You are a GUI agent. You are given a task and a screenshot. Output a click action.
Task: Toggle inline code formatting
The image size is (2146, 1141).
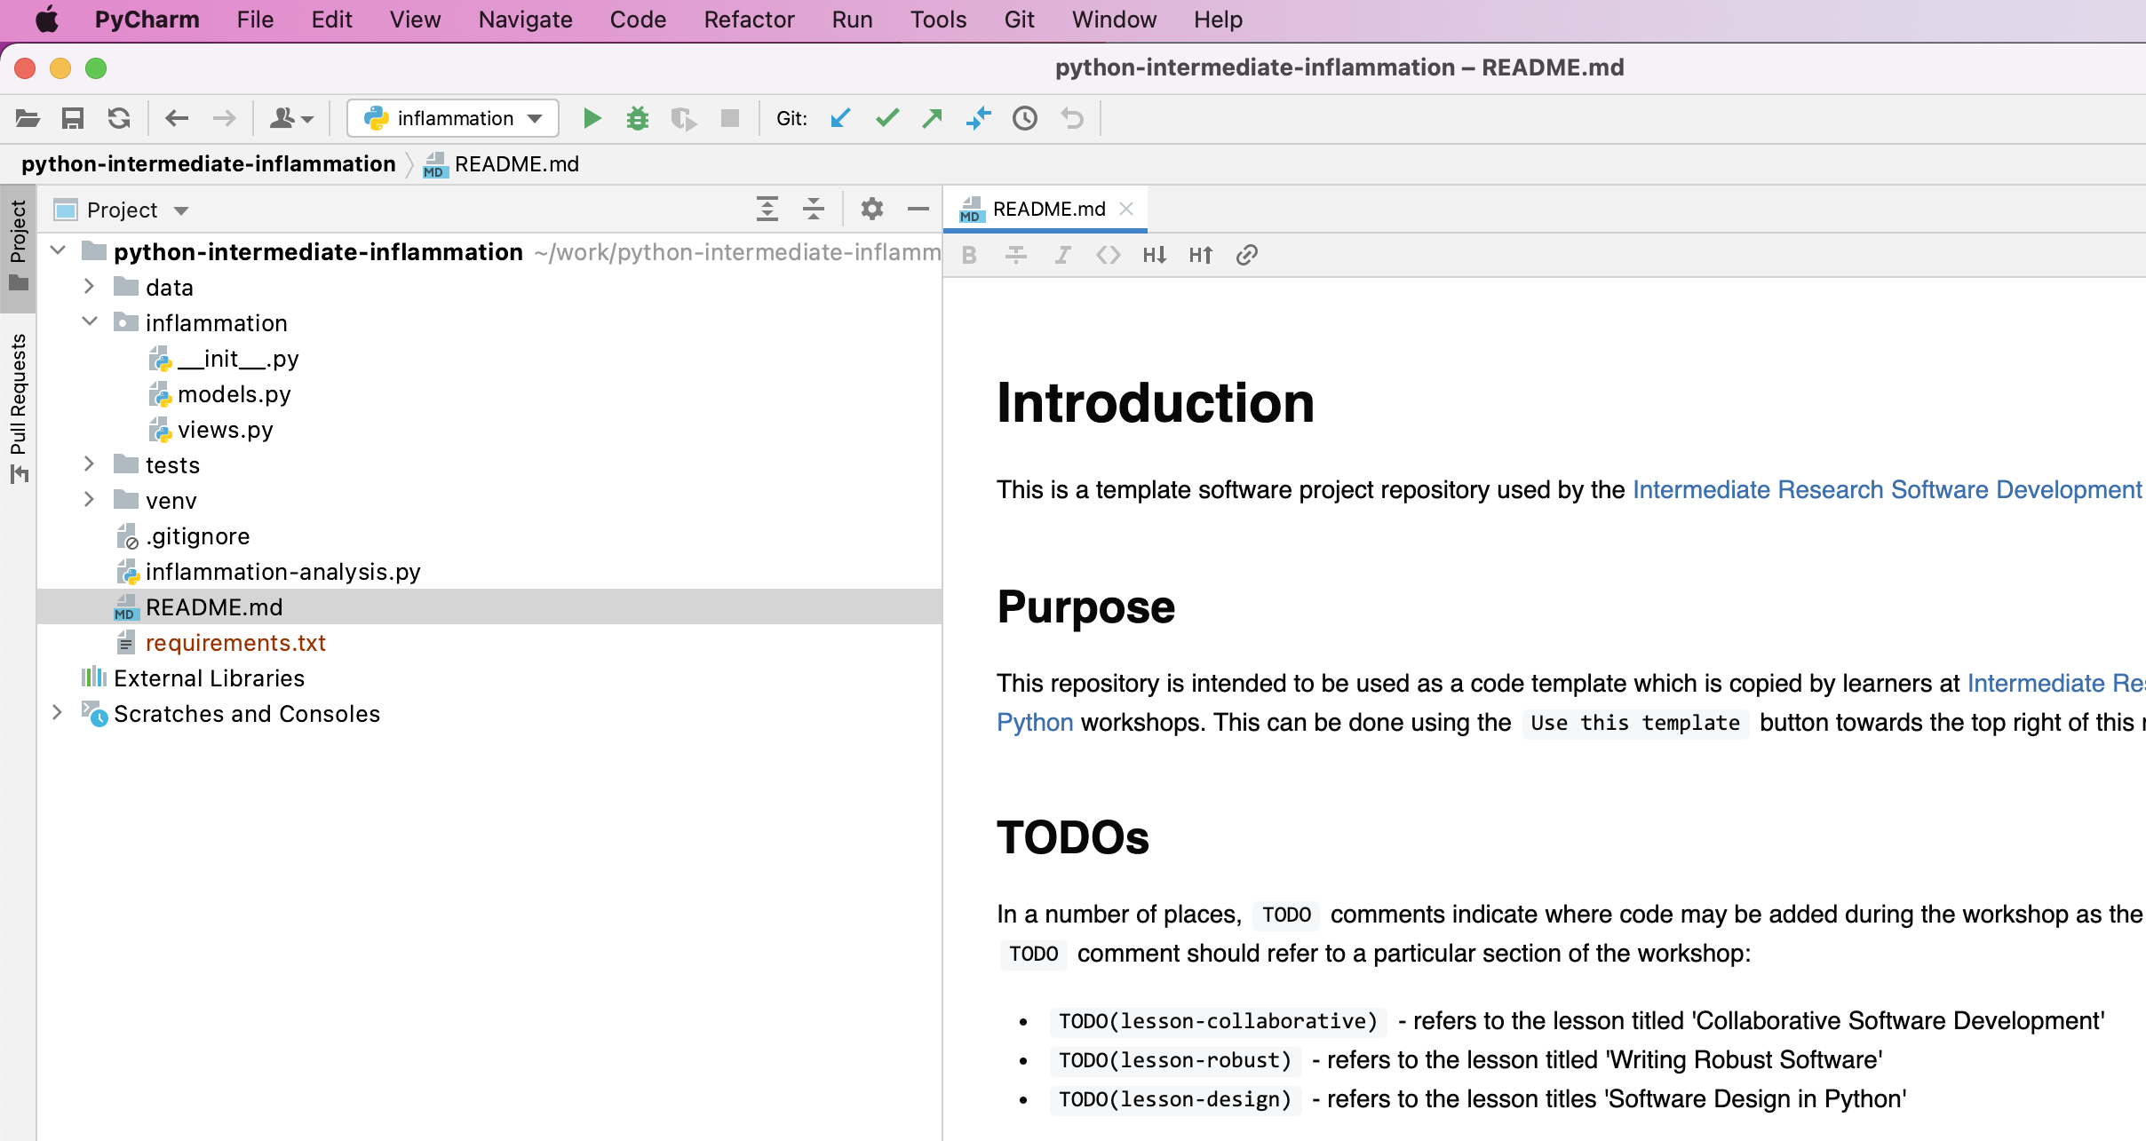[1108, 255]
